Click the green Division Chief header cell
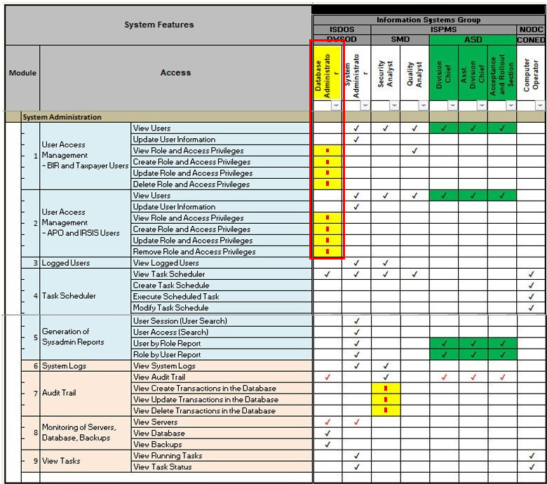 pos(443,73)
